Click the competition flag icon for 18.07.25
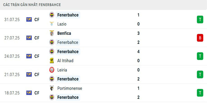This screenshot has width=207, height=103. [29, 93]
